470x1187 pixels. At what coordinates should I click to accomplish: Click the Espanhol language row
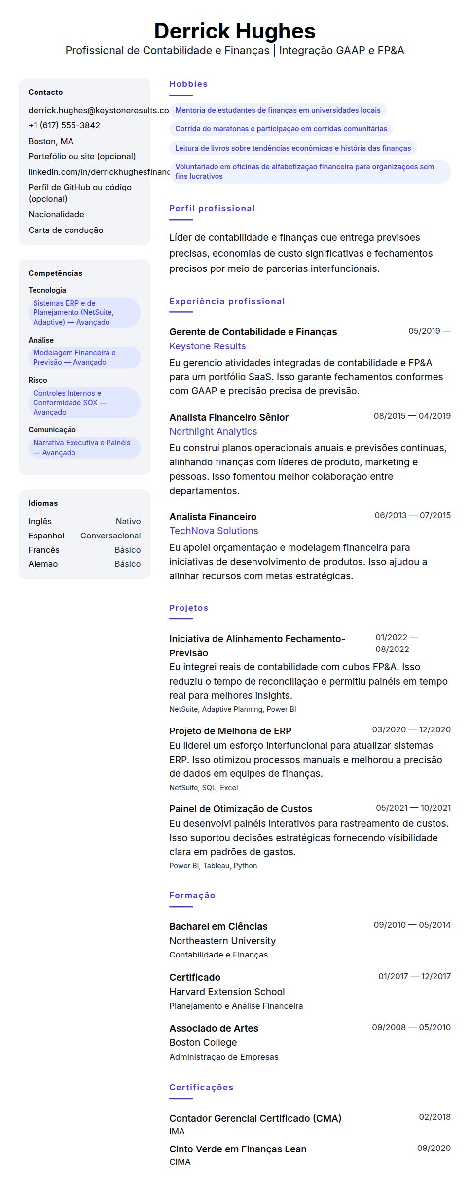pyautogui.click(x=84, y=536)
